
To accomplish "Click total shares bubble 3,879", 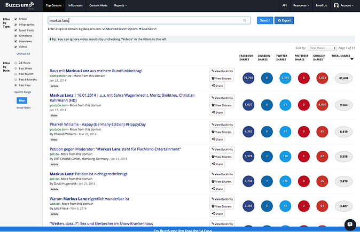I will [343, 181].
